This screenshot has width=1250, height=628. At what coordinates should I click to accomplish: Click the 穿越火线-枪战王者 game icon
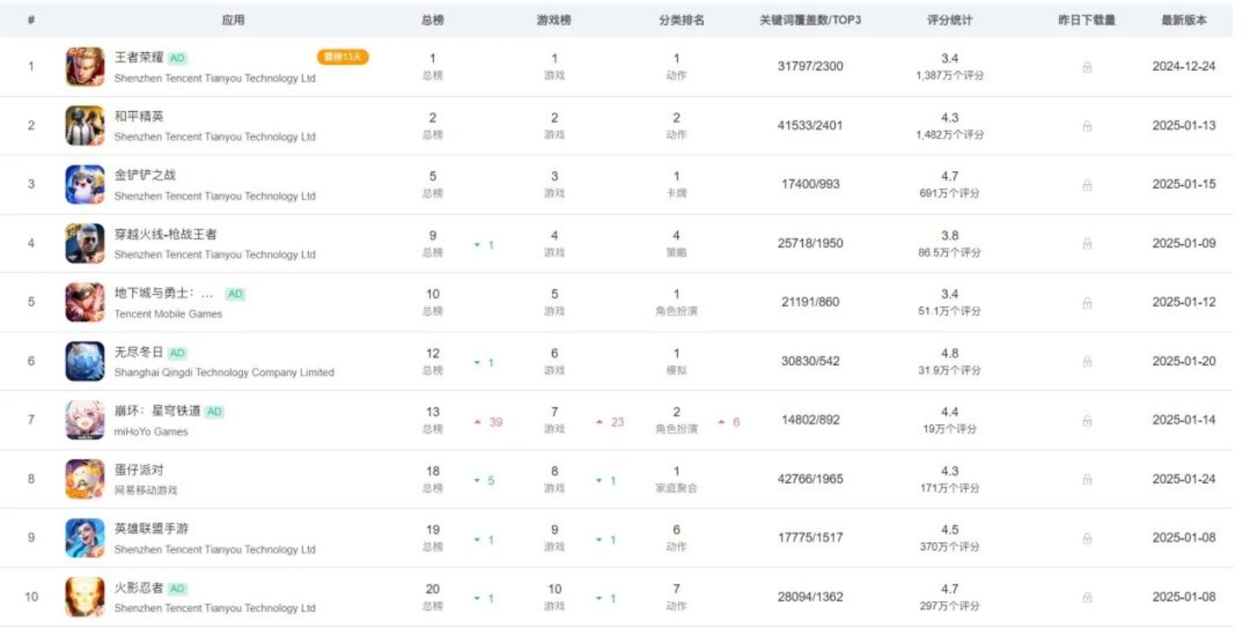click(85, 244)
